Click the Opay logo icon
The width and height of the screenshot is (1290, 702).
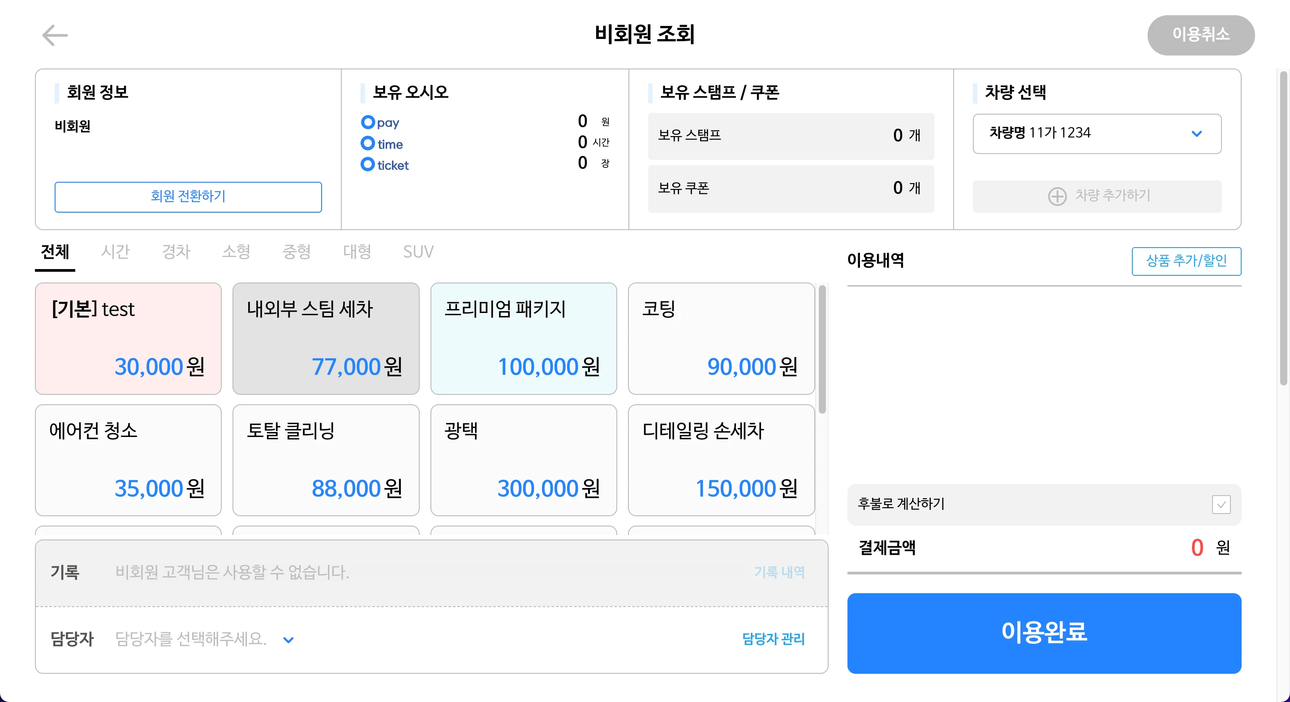(x=380, y=122)
